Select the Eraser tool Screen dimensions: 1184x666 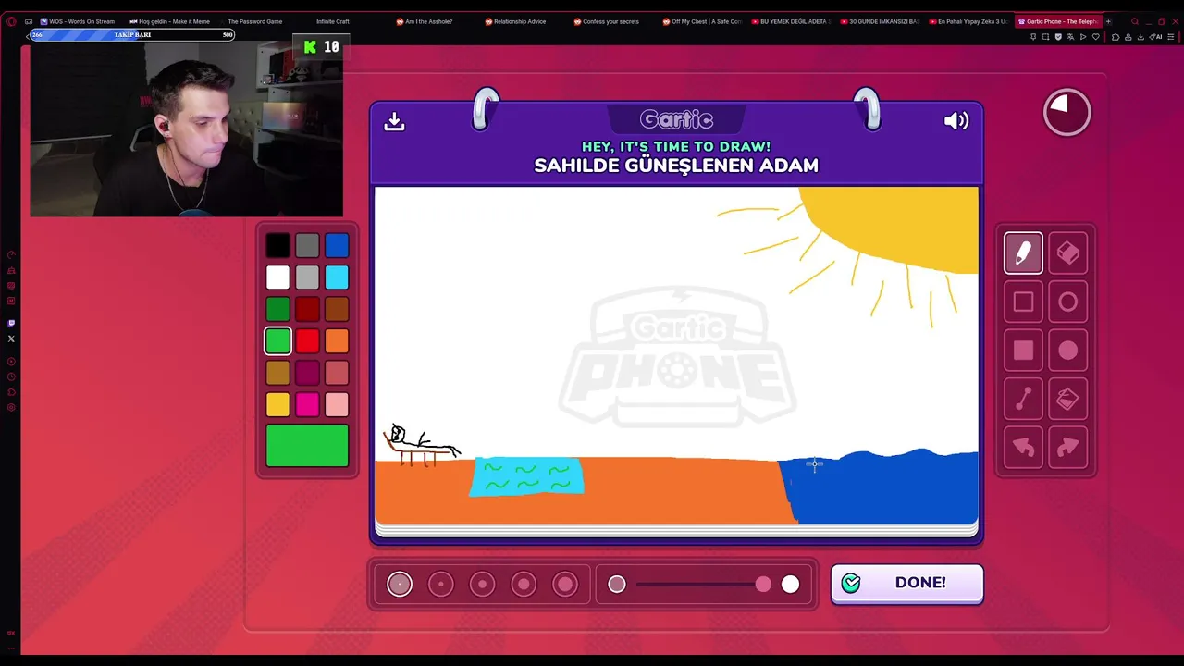1068,253
